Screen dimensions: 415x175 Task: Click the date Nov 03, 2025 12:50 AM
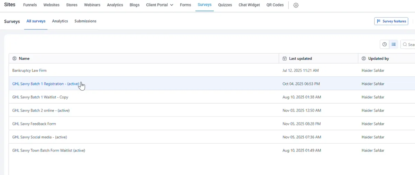pyautogui.click(x=302, y=110)
